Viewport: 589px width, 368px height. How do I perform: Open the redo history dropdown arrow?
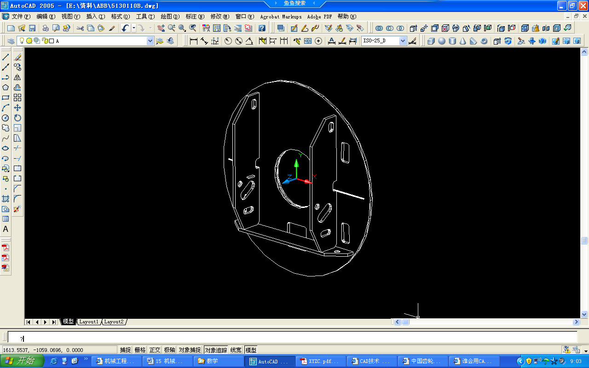click(150, 28)
